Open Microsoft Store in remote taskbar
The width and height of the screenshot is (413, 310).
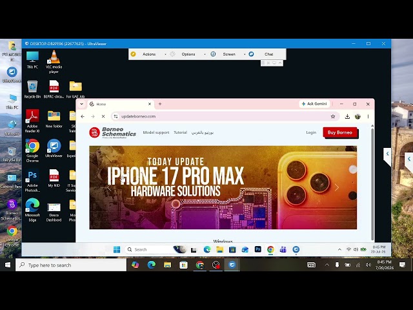tap(232, 249)
